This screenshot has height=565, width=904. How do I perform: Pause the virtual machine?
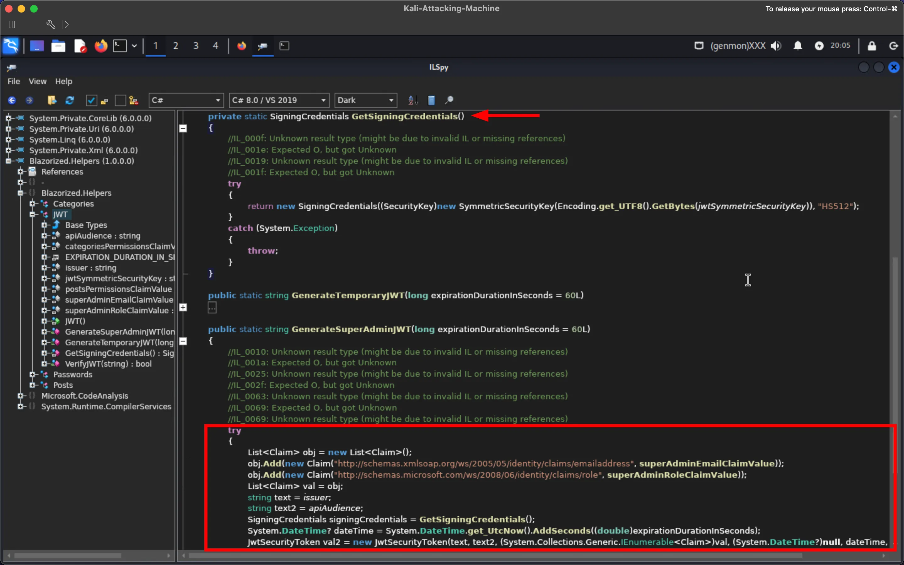(12, 24)
